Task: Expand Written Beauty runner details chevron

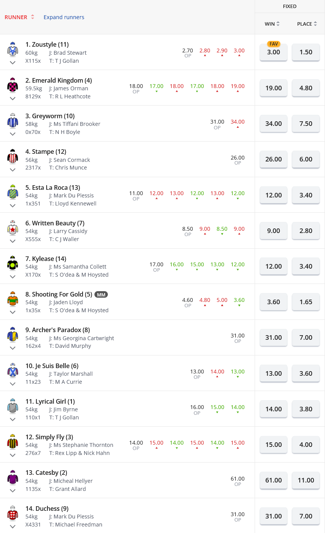Action: coord(13,241)
